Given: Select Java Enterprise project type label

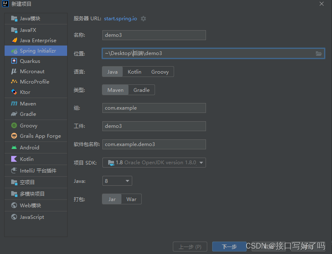Looking at the screenshot, I should pyautogui.click(x=38, y=40).
